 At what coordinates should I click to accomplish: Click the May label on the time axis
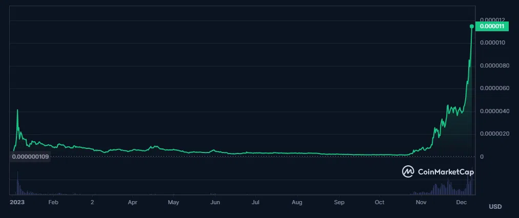173,202
